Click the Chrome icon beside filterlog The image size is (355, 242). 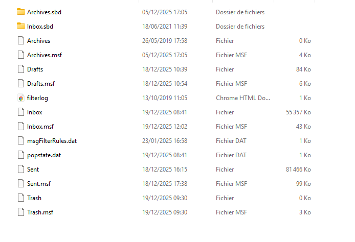click(20, 98)
